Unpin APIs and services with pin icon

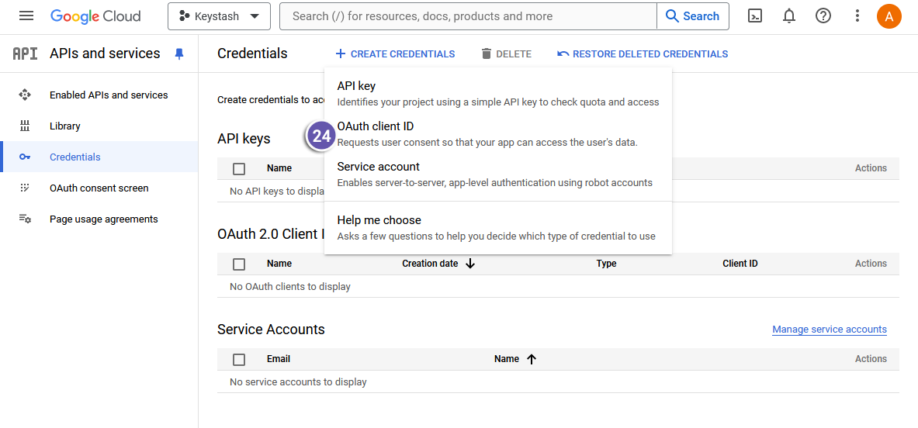(x=179, y=53)
